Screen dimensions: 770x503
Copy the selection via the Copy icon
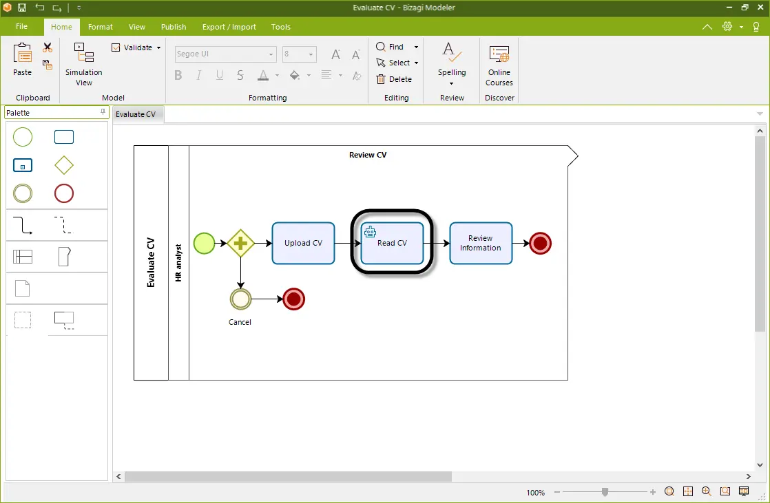[x=47, y=64]
